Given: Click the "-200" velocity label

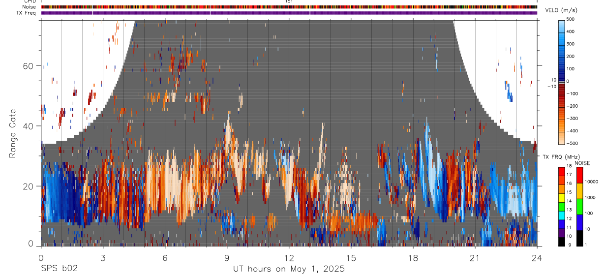Looking at the screenshot, I should pos(573,106).
